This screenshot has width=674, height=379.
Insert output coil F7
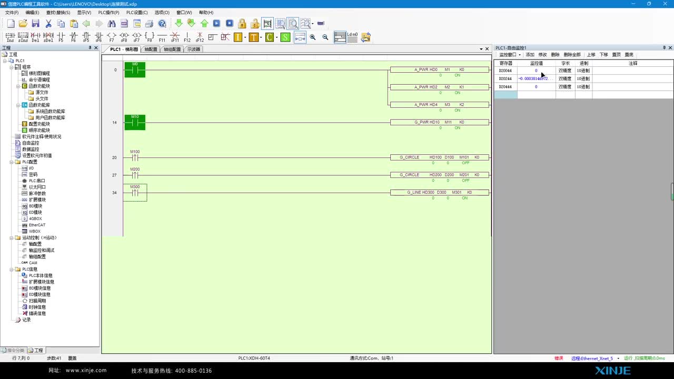[112, 37]
